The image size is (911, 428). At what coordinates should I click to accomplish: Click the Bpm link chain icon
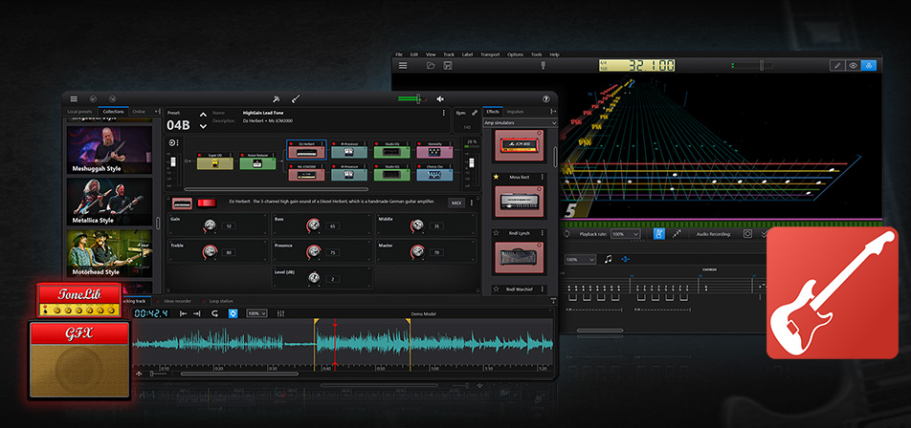[x=475, y=113]
